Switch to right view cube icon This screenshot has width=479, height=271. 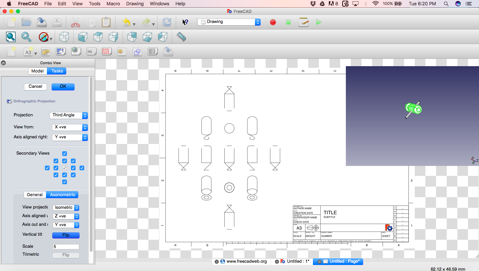click(113, 37)
